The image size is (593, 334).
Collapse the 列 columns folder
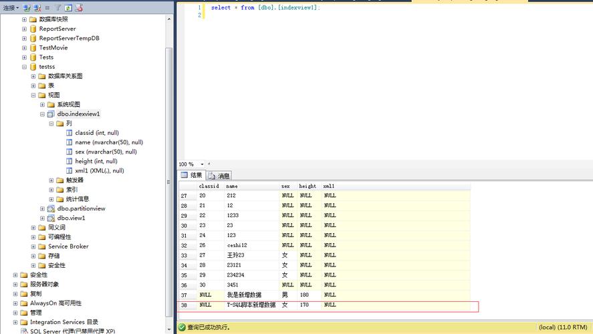(x=51, y=124)
